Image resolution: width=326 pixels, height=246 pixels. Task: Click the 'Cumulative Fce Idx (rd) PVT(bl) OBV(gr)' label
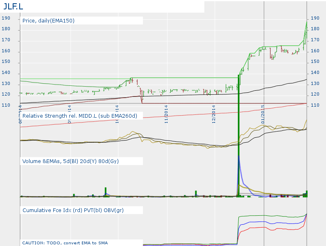(x=73, y=210)
